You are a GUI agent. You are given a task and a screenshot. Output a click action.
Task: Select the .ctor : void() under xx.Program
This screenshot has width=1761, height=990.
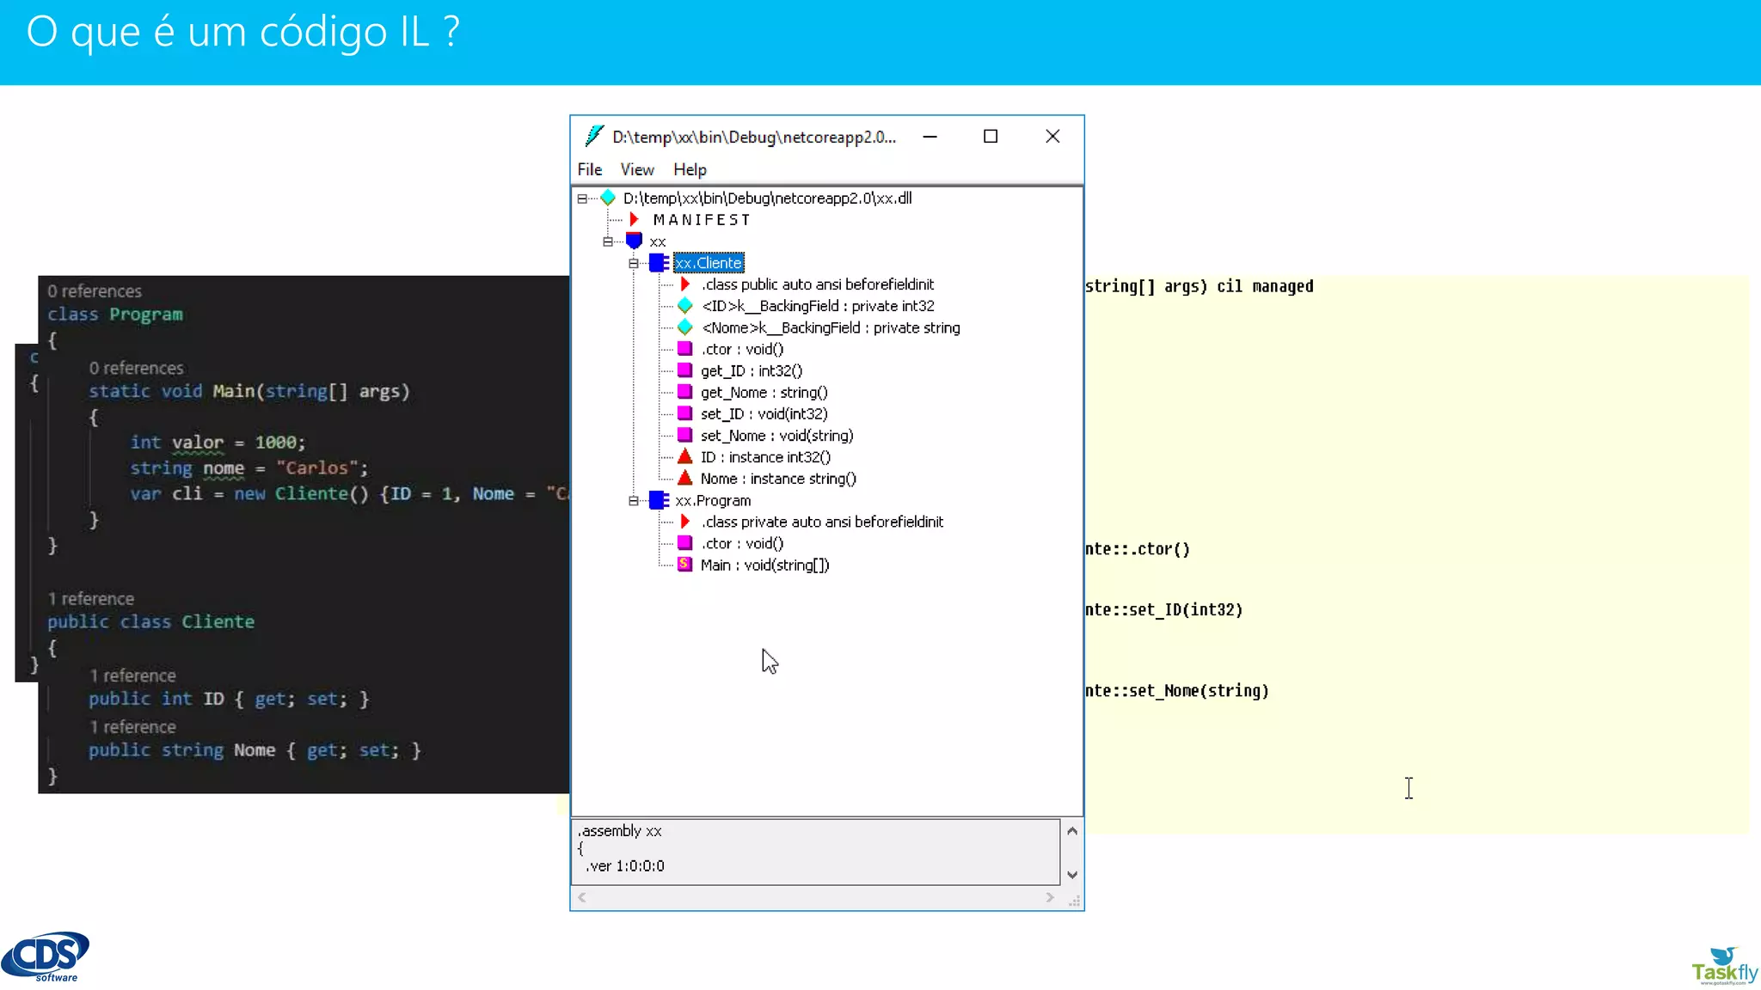click(x=742, y=543)
